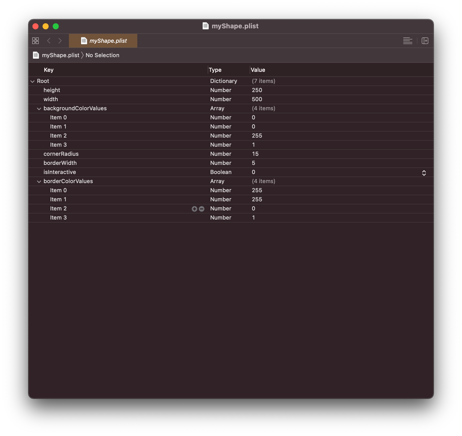This screenshot has height=436, width=462.
Task: Open the related items grid menu
Action: pyautogui.click(x=35, y=41)
